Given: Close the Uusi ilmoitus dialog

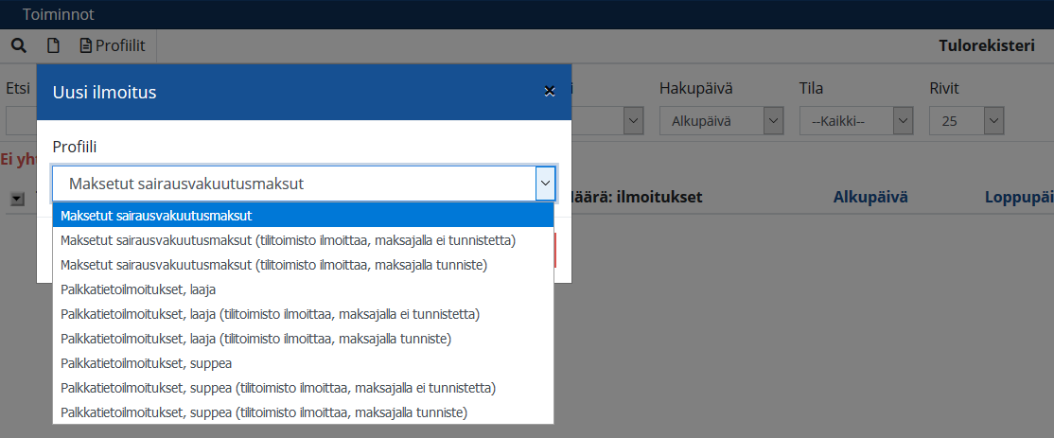Looking at the screenshot, I should [549, 92].
